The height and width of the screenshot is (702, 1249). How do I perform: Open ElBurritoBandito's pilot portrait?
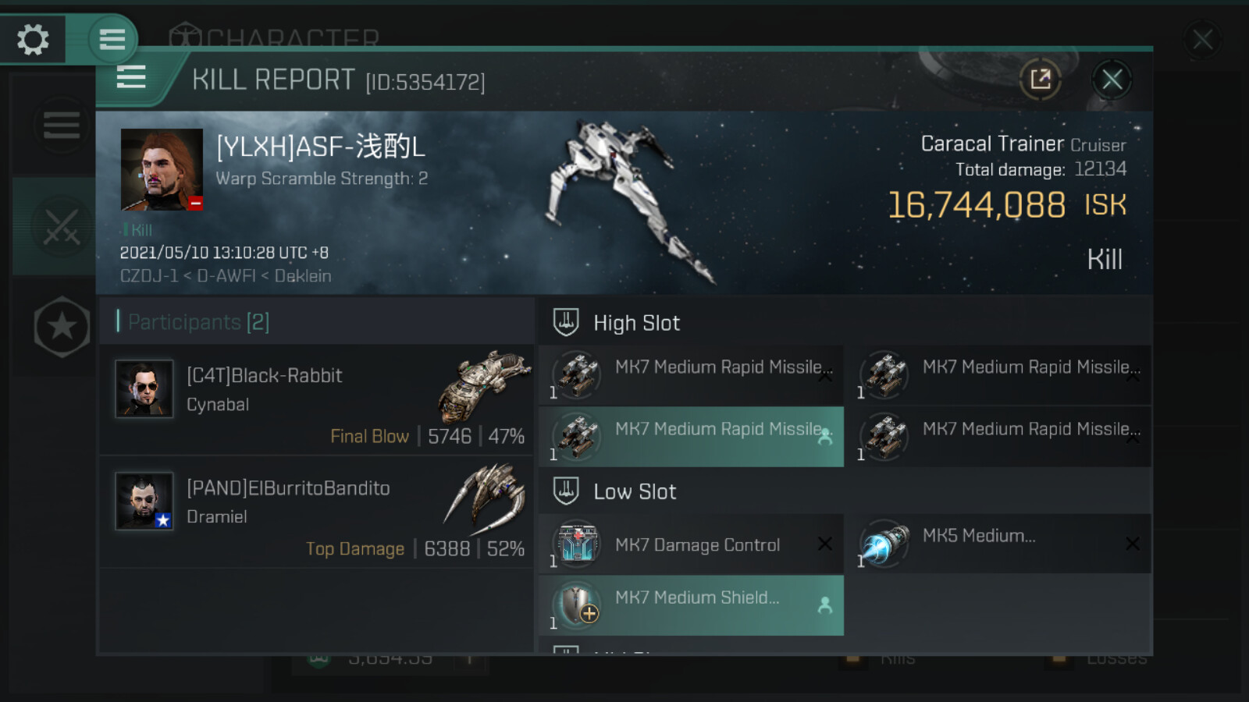(x=144, y=501)
